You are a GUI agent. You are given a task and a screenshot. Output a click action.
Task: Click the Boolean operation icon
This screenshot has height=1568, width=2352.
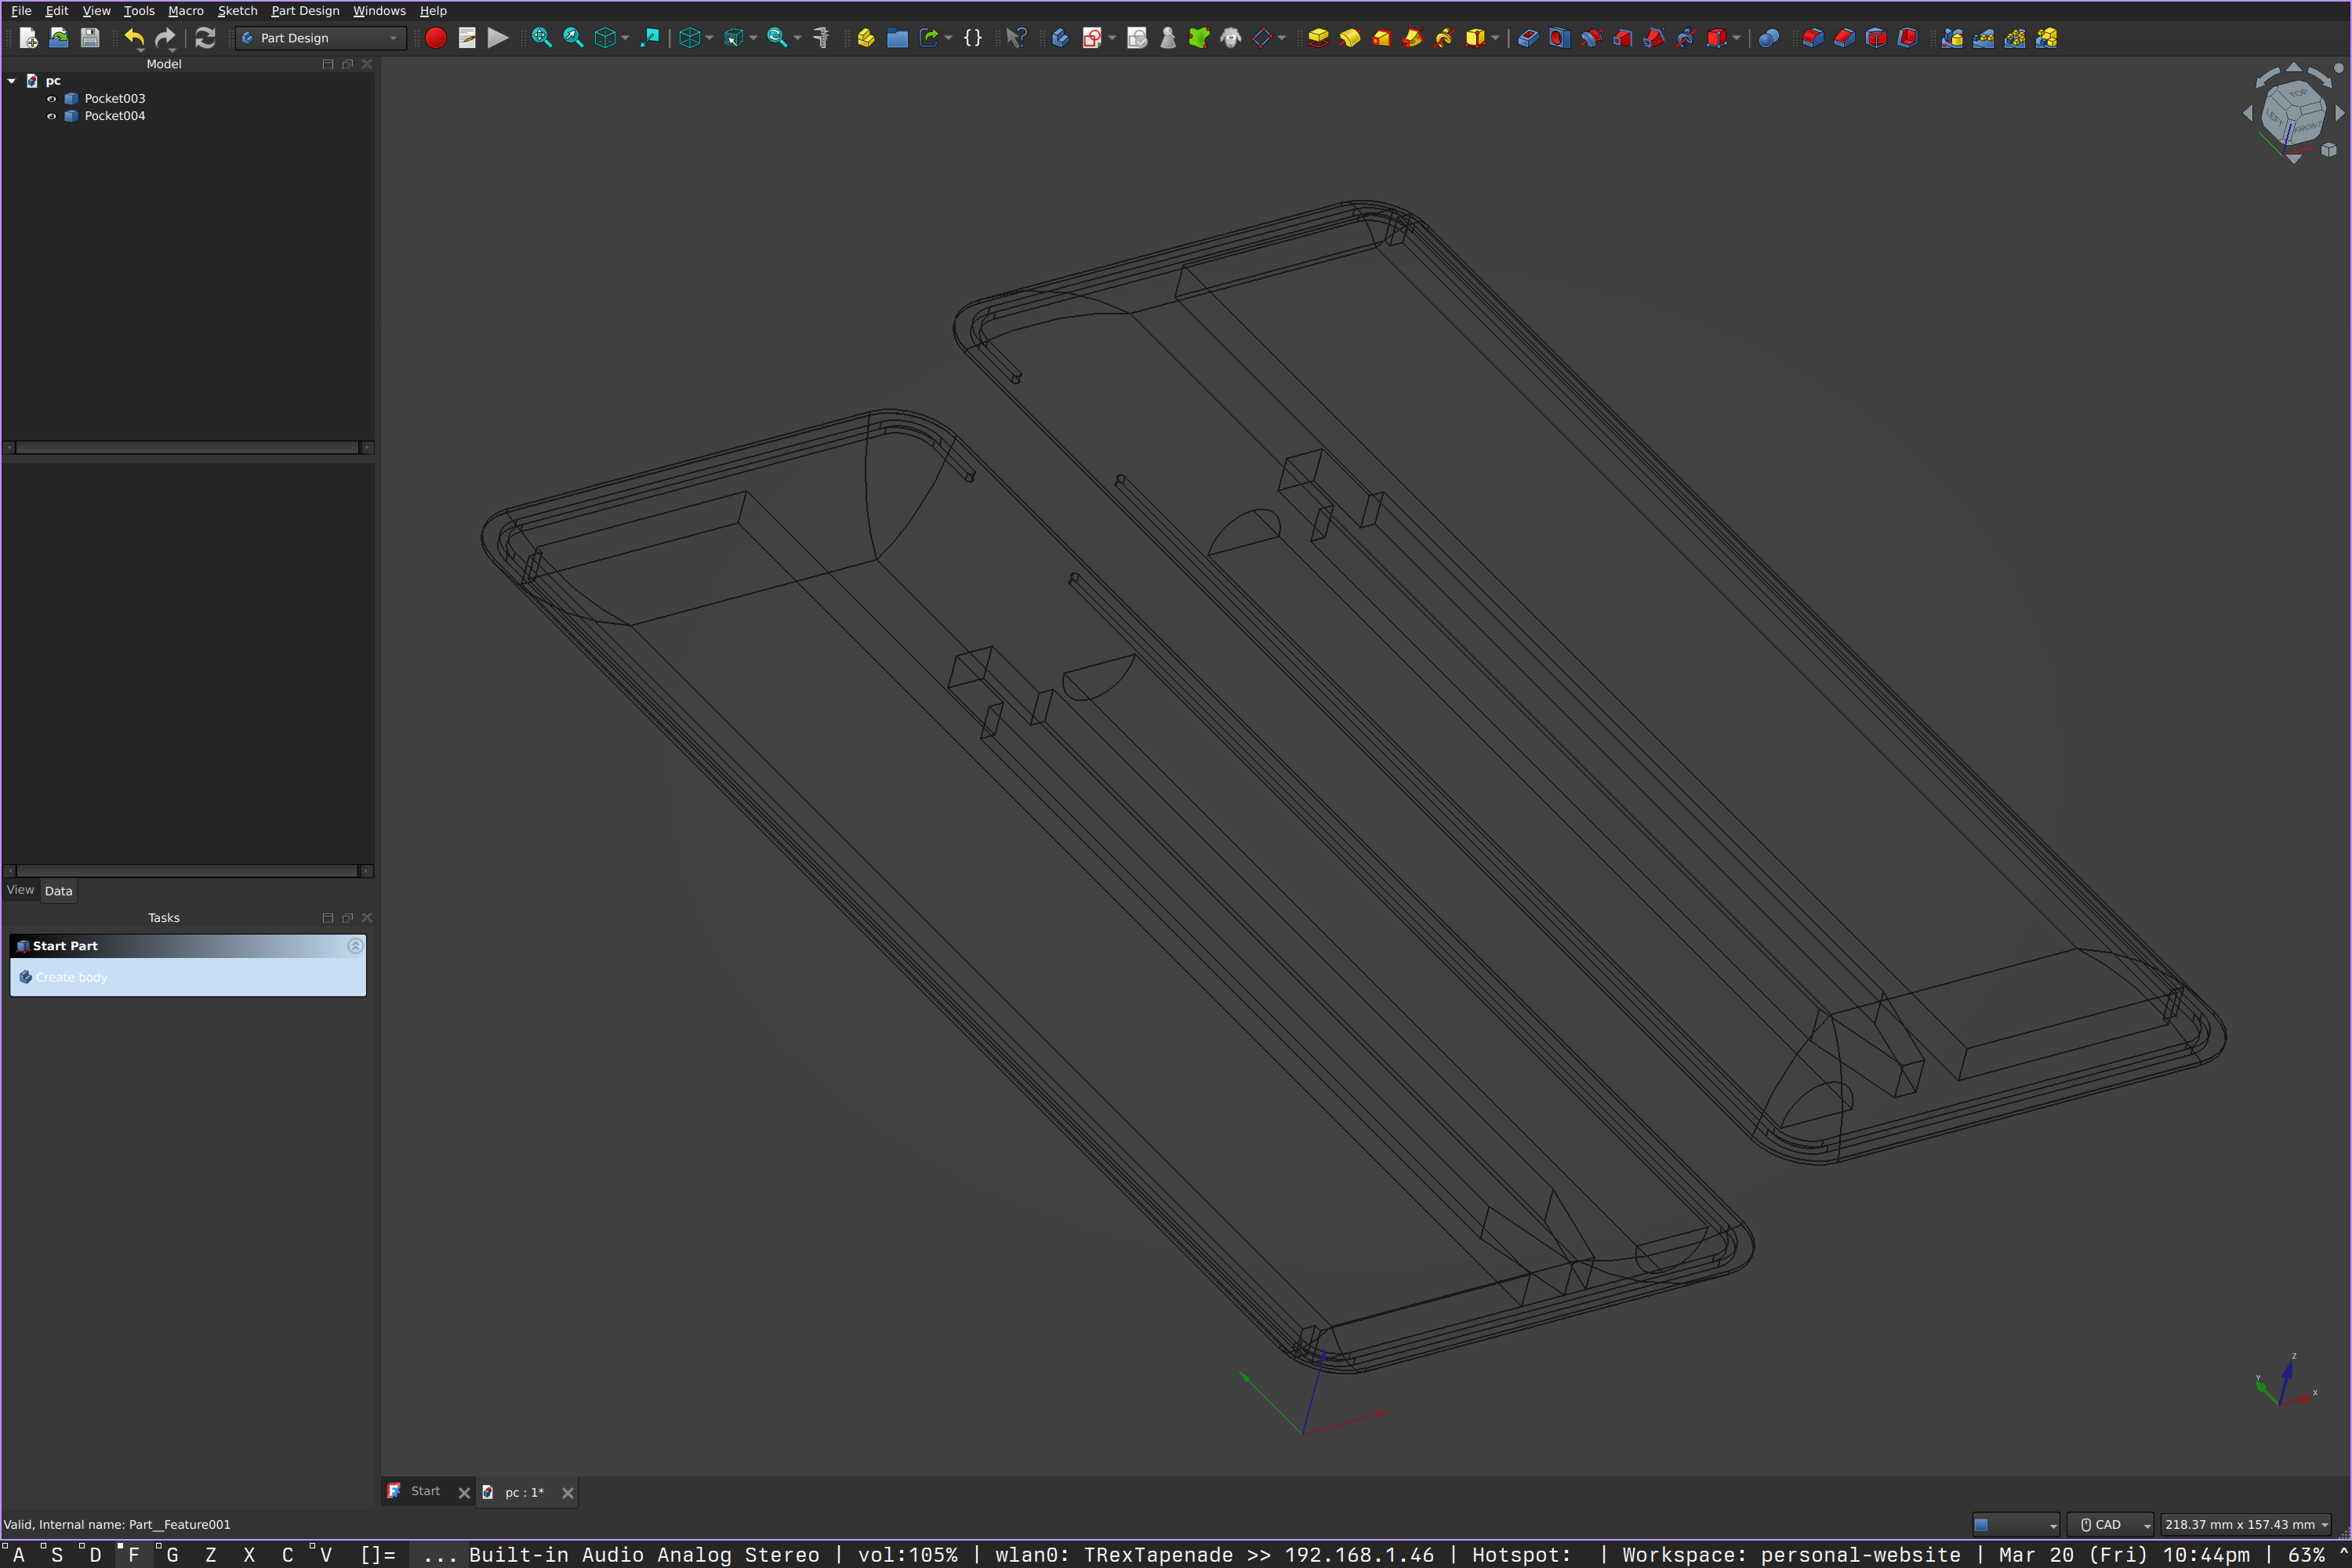[x=1768, y=38]
